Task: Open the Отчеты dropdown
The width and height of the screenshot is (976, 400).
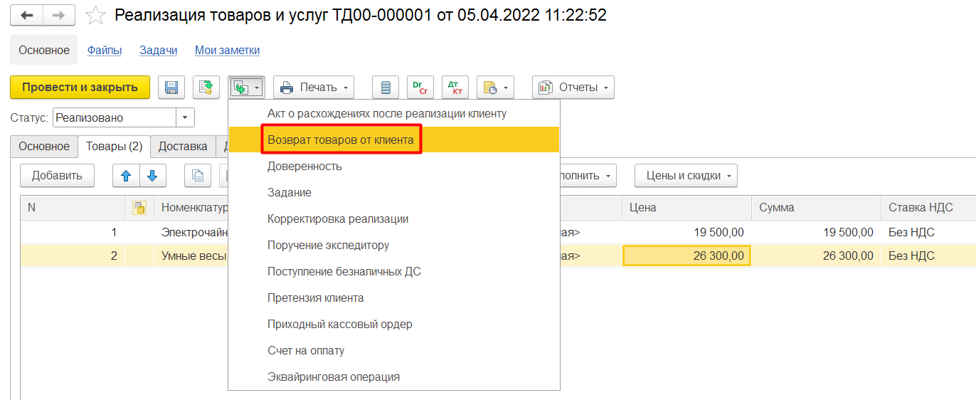Action: (x=573, y=88)
